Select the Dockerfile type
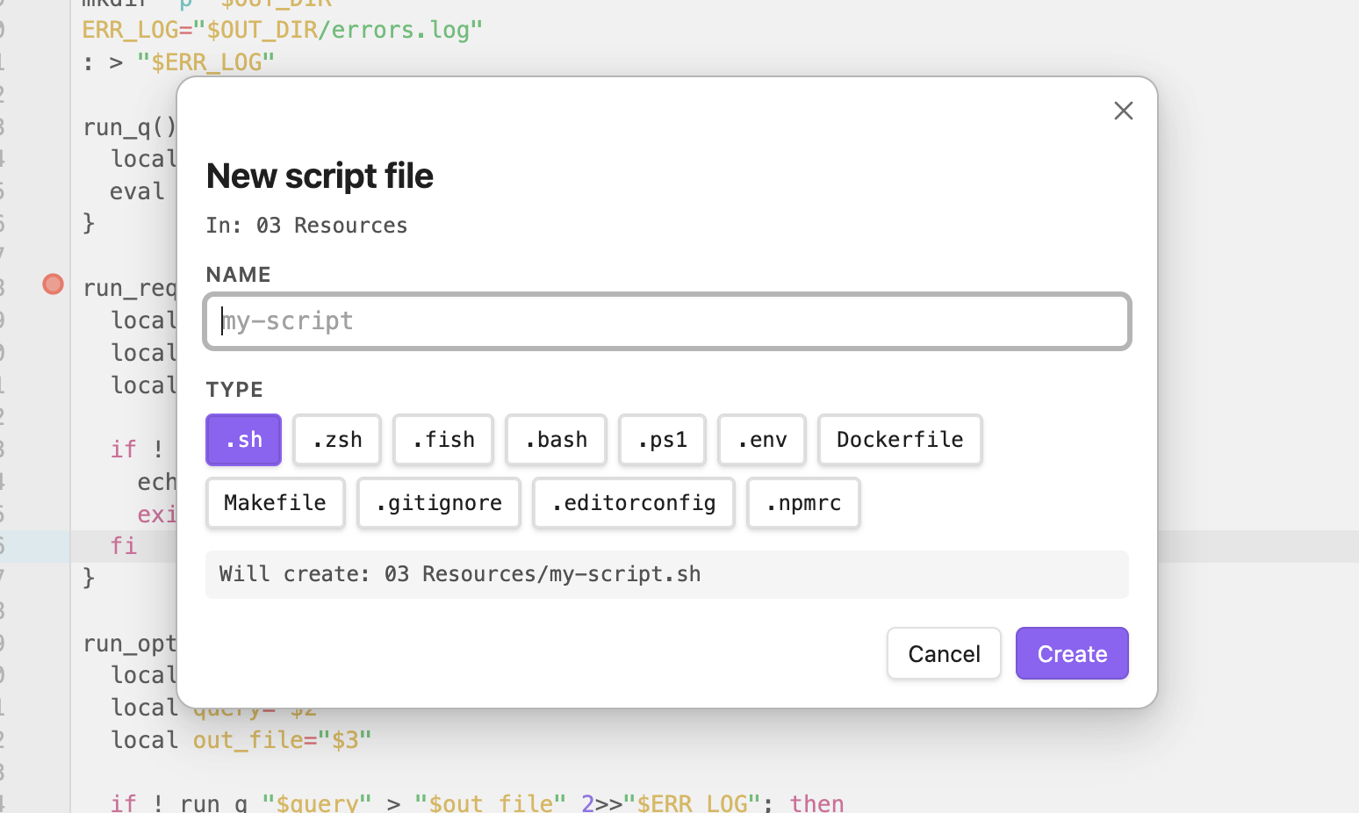The width and height of the screenshot is (1359, 813). click(900, 440)
